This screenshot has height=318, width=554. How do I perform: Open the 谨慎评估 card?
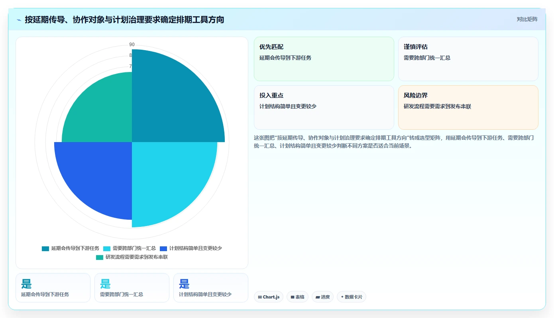pos(468,59)
